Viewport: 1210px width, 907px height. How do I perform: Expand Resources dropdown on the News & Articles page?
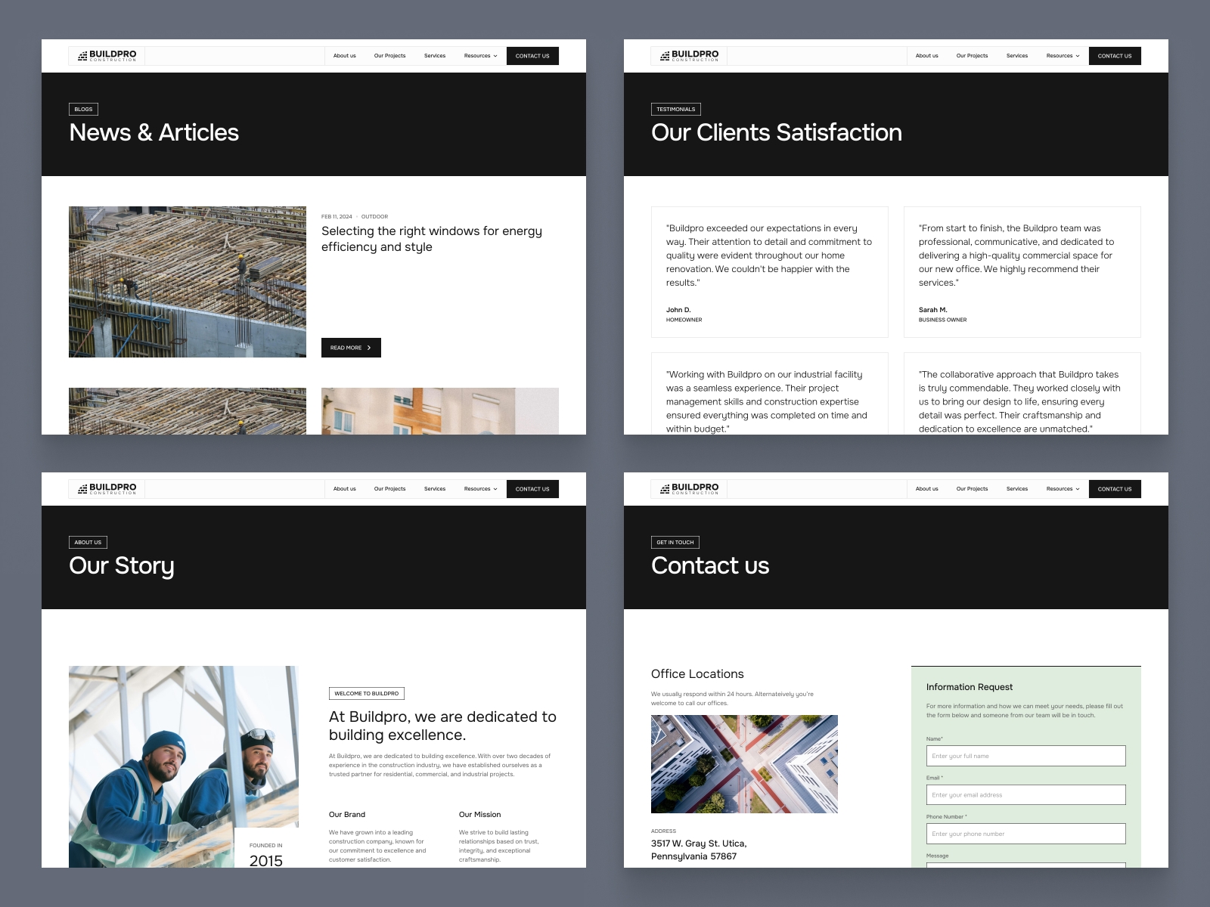[x=481, y=56]
